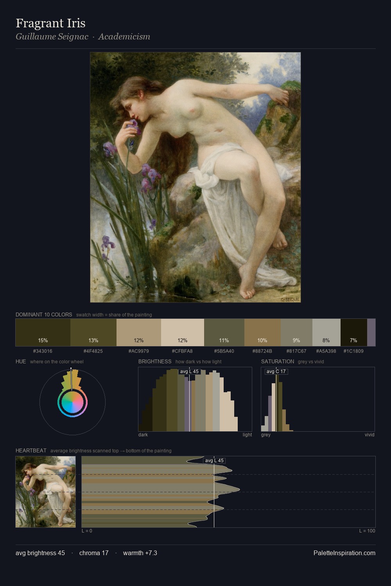Viewport: 391px width, 586px height.
Task: Click the 'vivid' axis label under Saturation
Action: [x=369, y=435]
